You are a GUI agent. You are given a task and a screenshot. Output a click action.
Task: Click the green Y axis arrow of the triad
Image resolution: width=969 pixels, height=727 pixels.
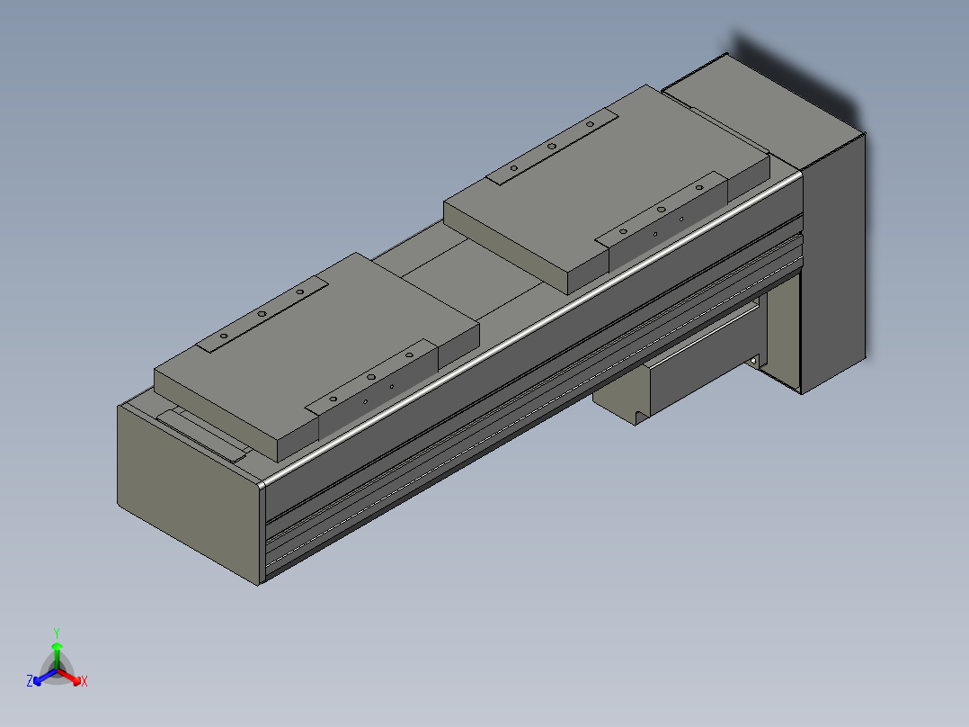[x=57, y=654]
